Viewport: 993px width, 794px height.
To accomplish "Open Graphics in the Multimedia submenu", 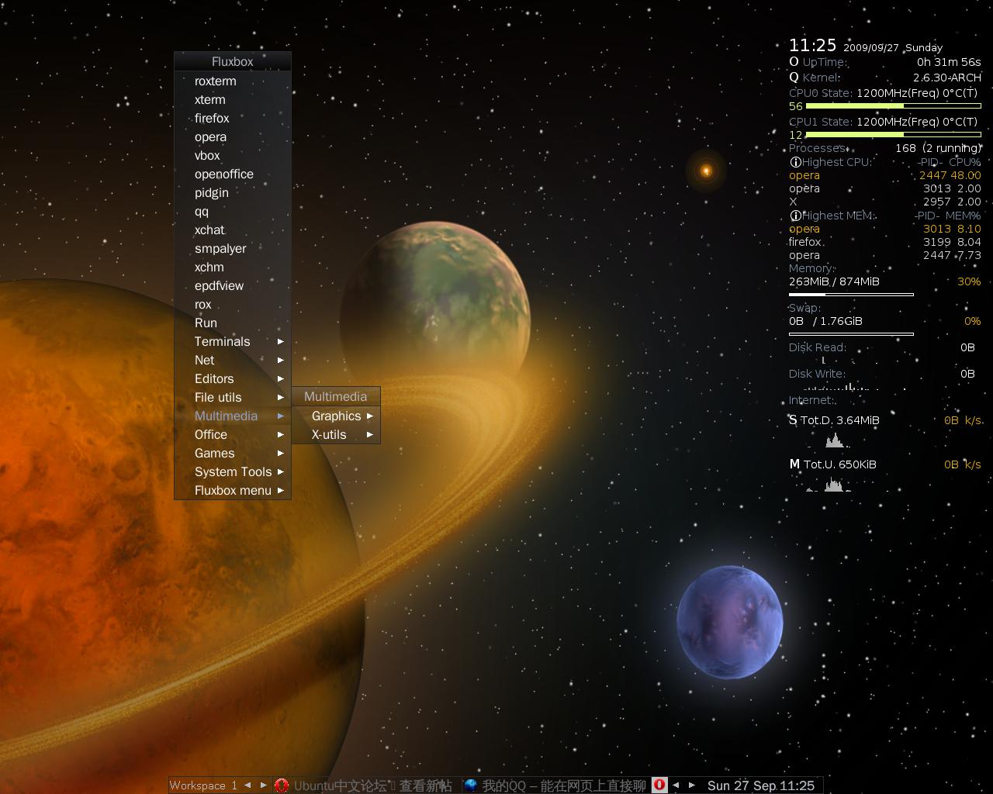I will click(336, 416).
